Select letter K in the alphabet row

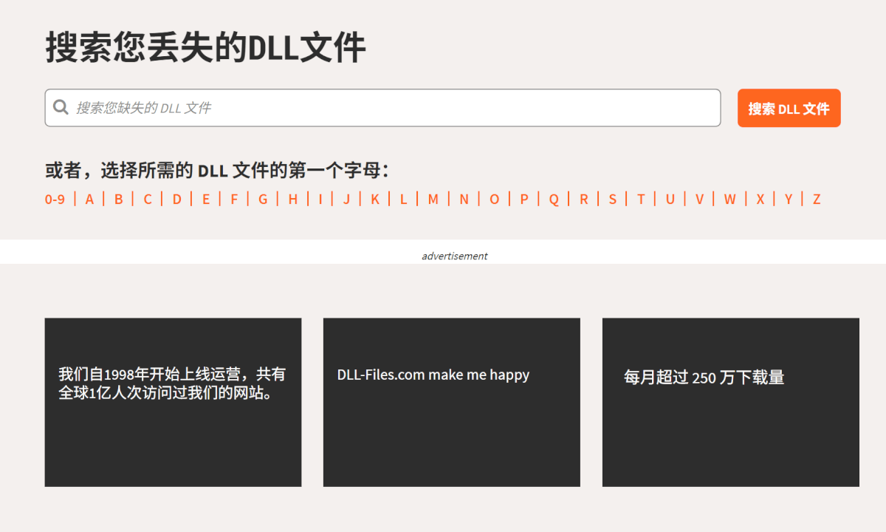(x=375, y=199)
